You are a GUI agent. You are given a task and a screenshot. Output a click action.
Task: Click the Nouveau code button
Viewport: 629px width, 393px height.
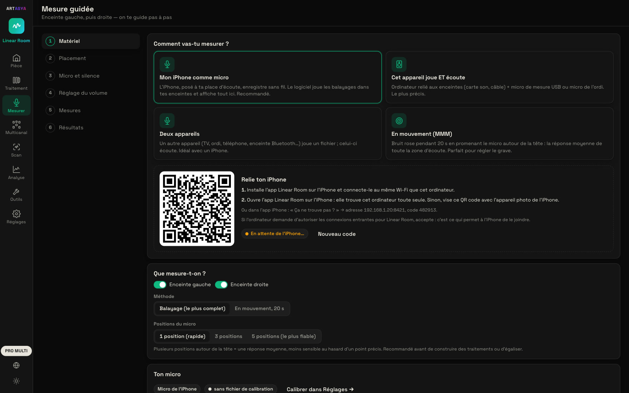[337, 234]
